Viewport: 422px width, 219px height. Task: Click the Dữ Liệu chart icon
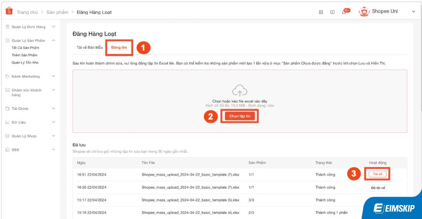[x=7, y=122]
